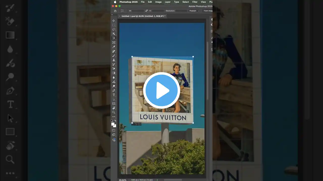Select the Brush tool
323x181 pixels.
pos(114,56)
